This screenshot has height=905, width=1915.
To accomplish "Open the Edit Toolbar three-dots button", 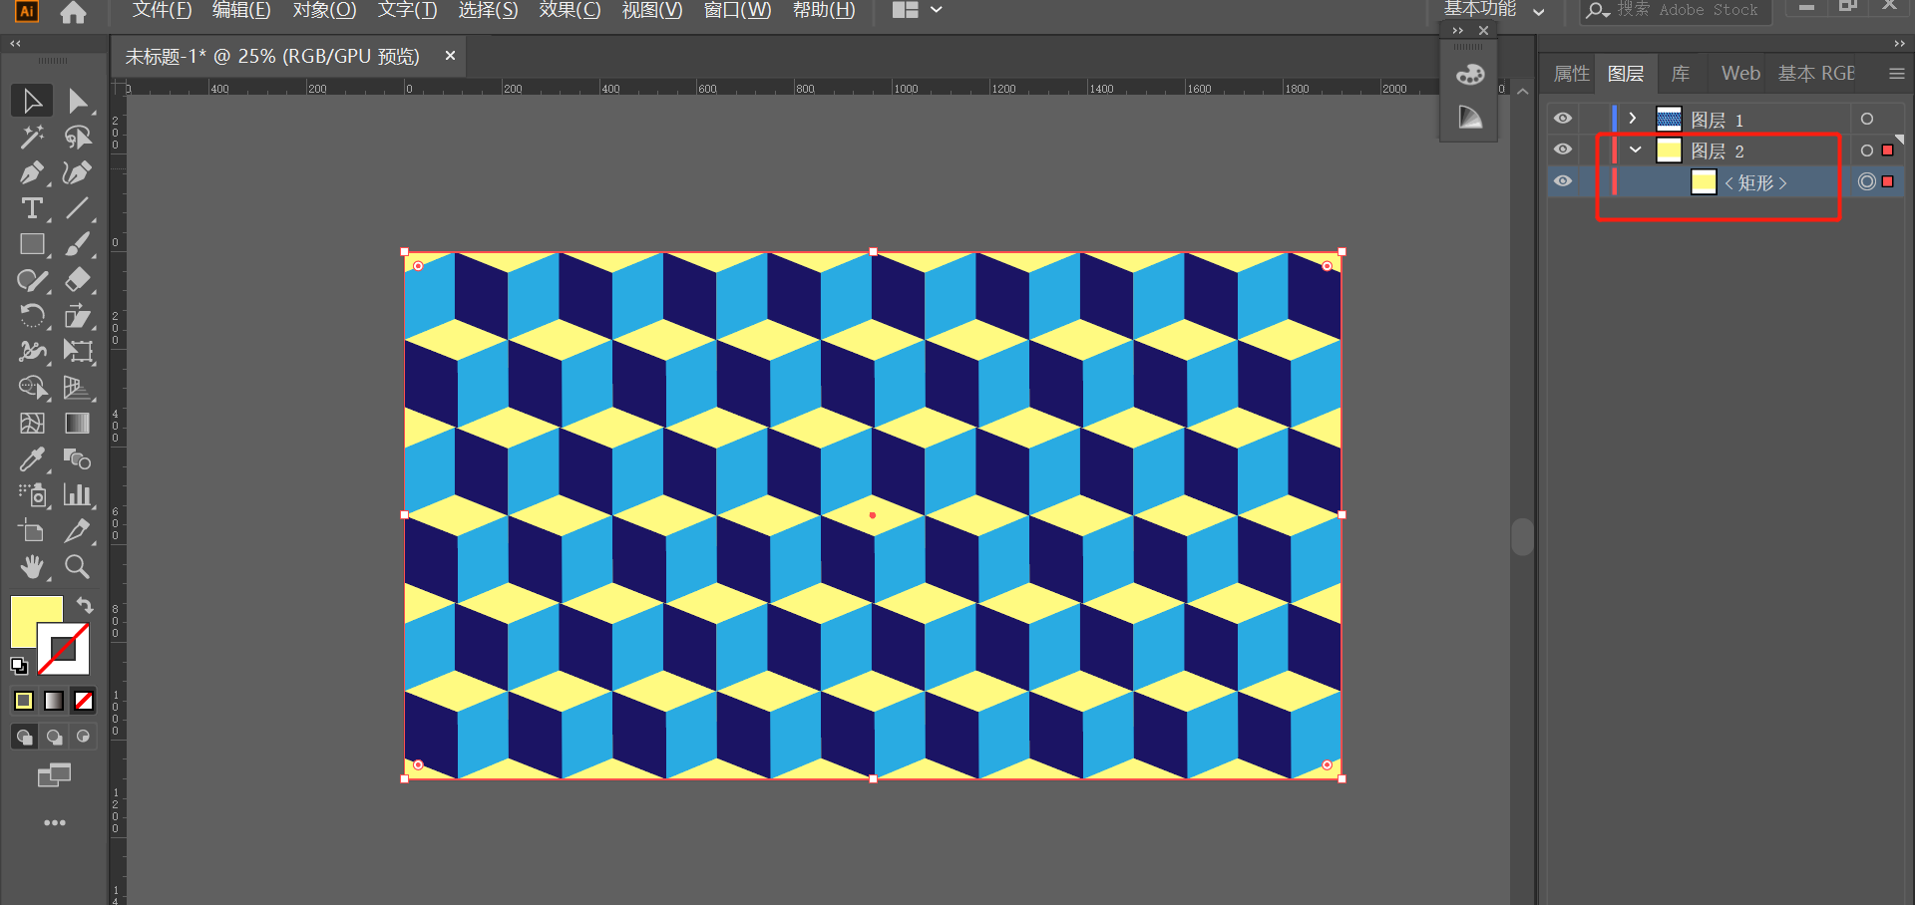I will coord(55,823).
